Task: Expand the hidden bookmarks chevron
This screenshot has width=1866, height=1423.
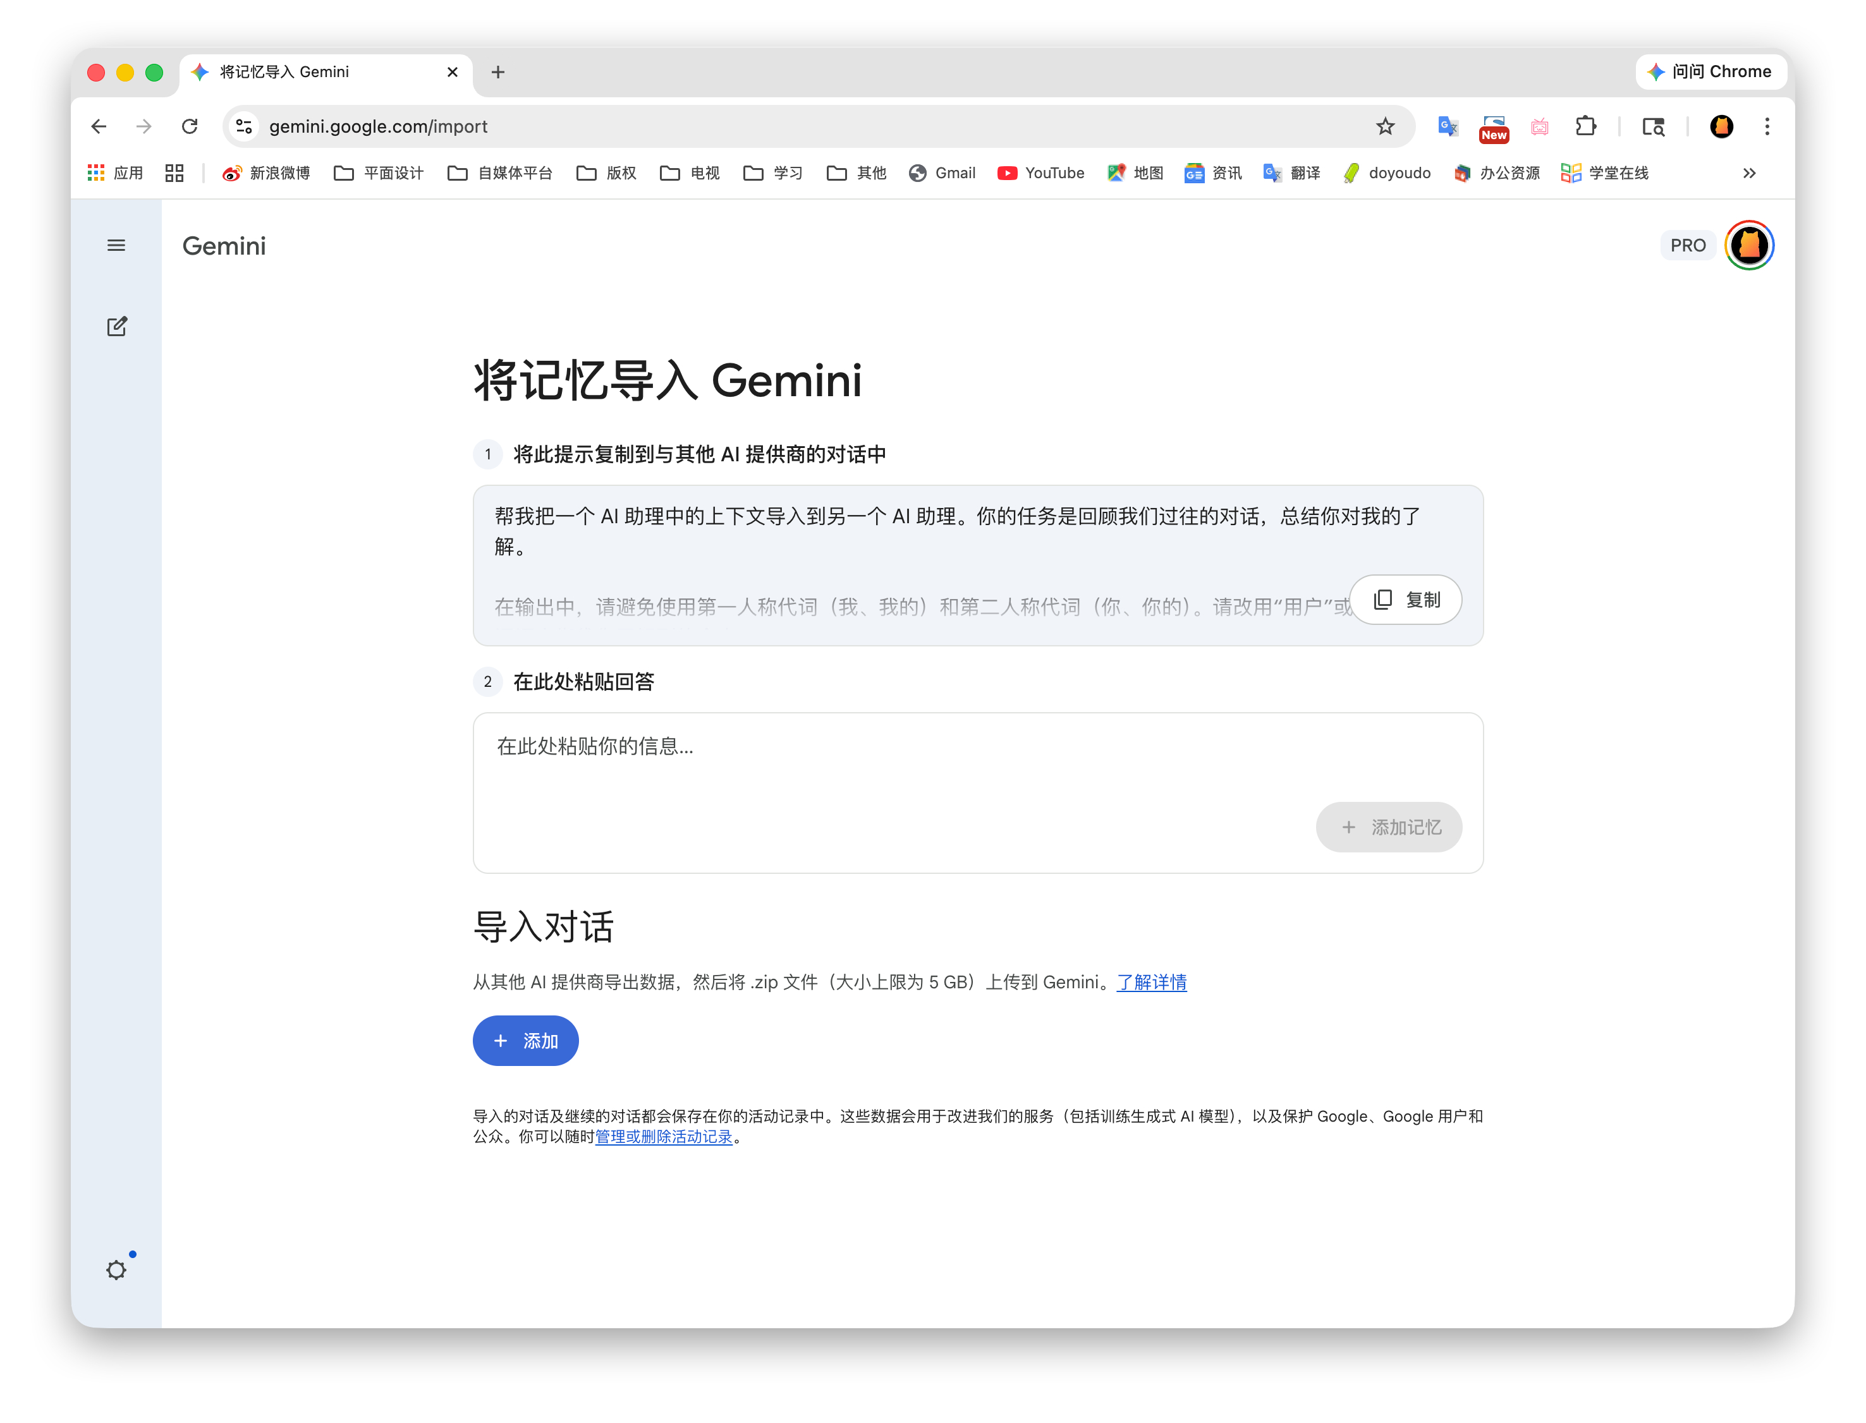Action: coord(1749,174)
